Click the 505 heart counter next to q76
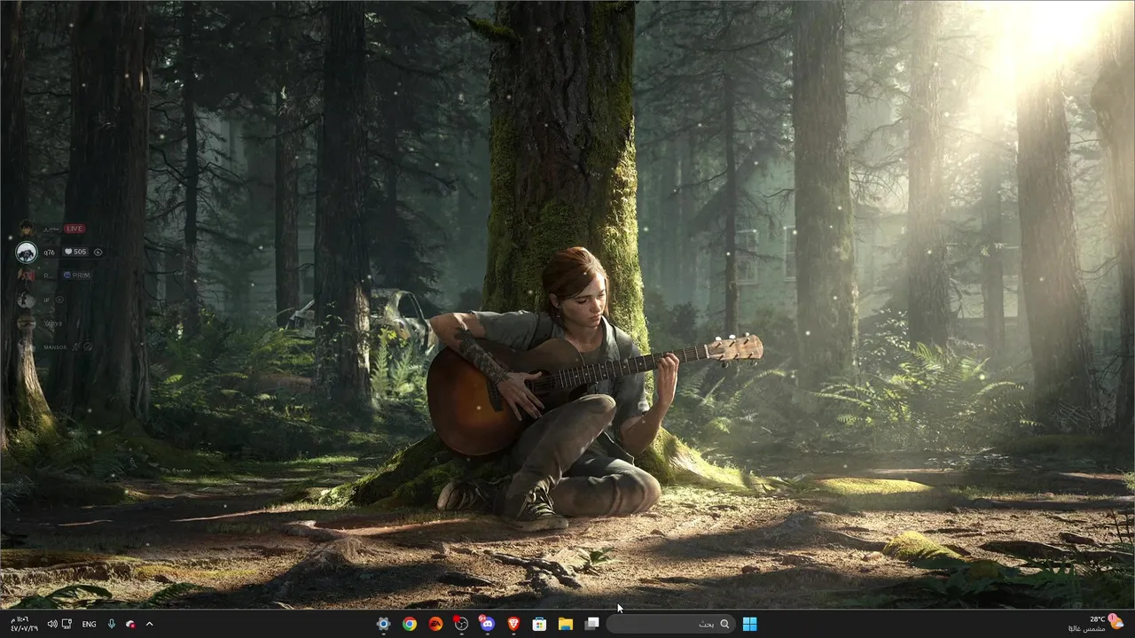The height and width of the screenshot is (638, 1135). [x=75, y=252]
